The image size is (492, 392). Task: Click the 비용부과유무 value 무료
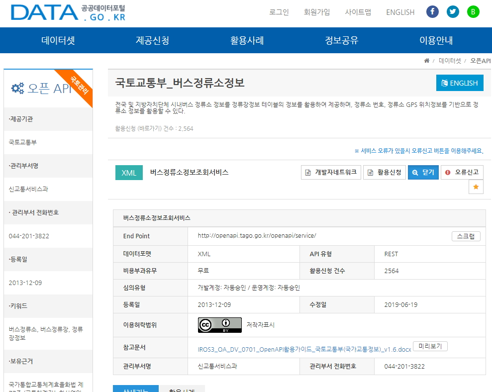[x=203, y=271]
